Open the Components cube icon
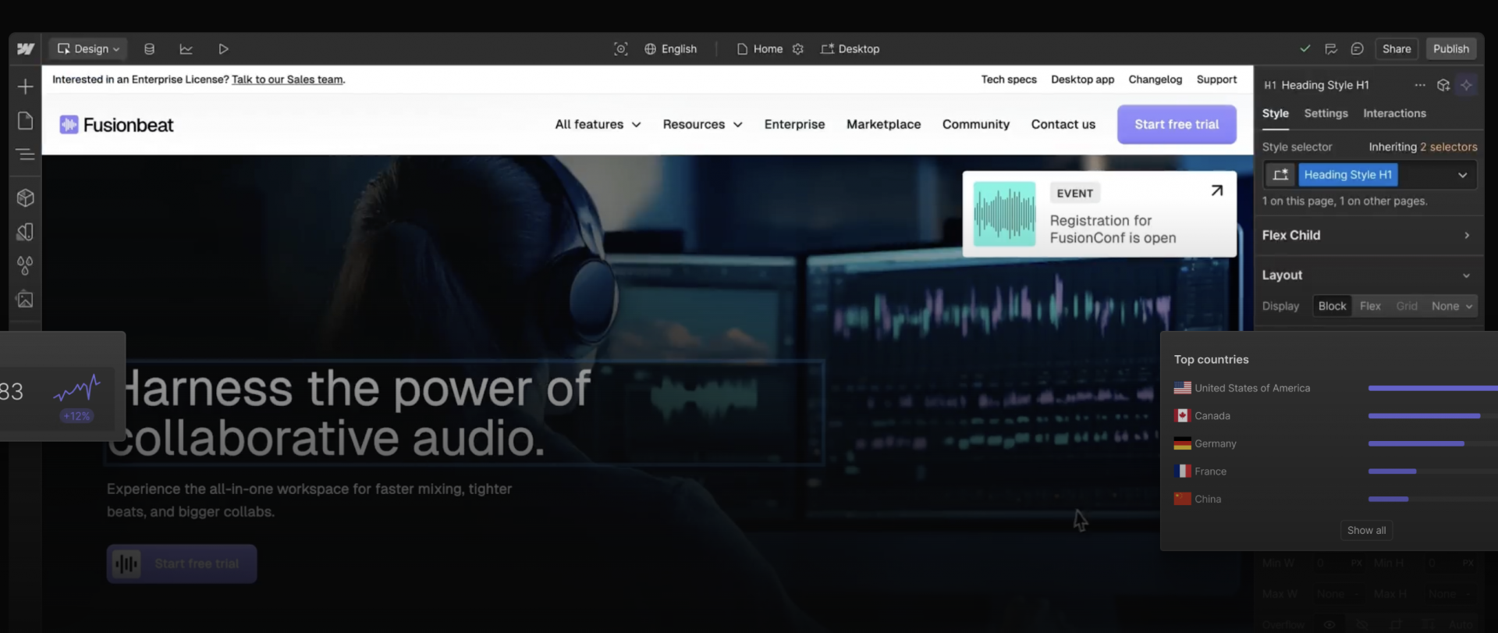The width and height of the screenshot is (1498, 633). click(x=25, y=198)
